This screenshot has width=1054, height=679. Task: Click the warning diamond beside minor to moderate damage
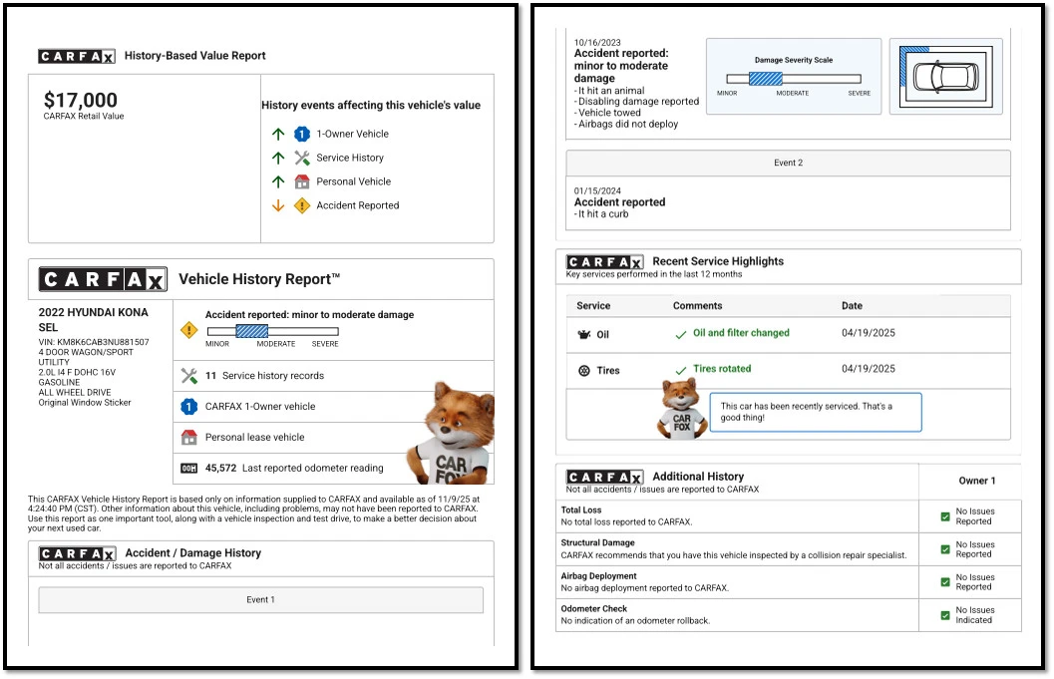coord(188,330)
